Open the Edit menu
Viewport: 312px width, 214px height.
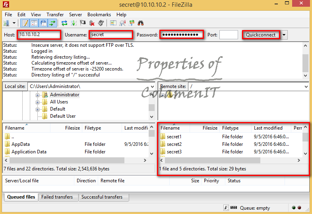coord(21,15)
